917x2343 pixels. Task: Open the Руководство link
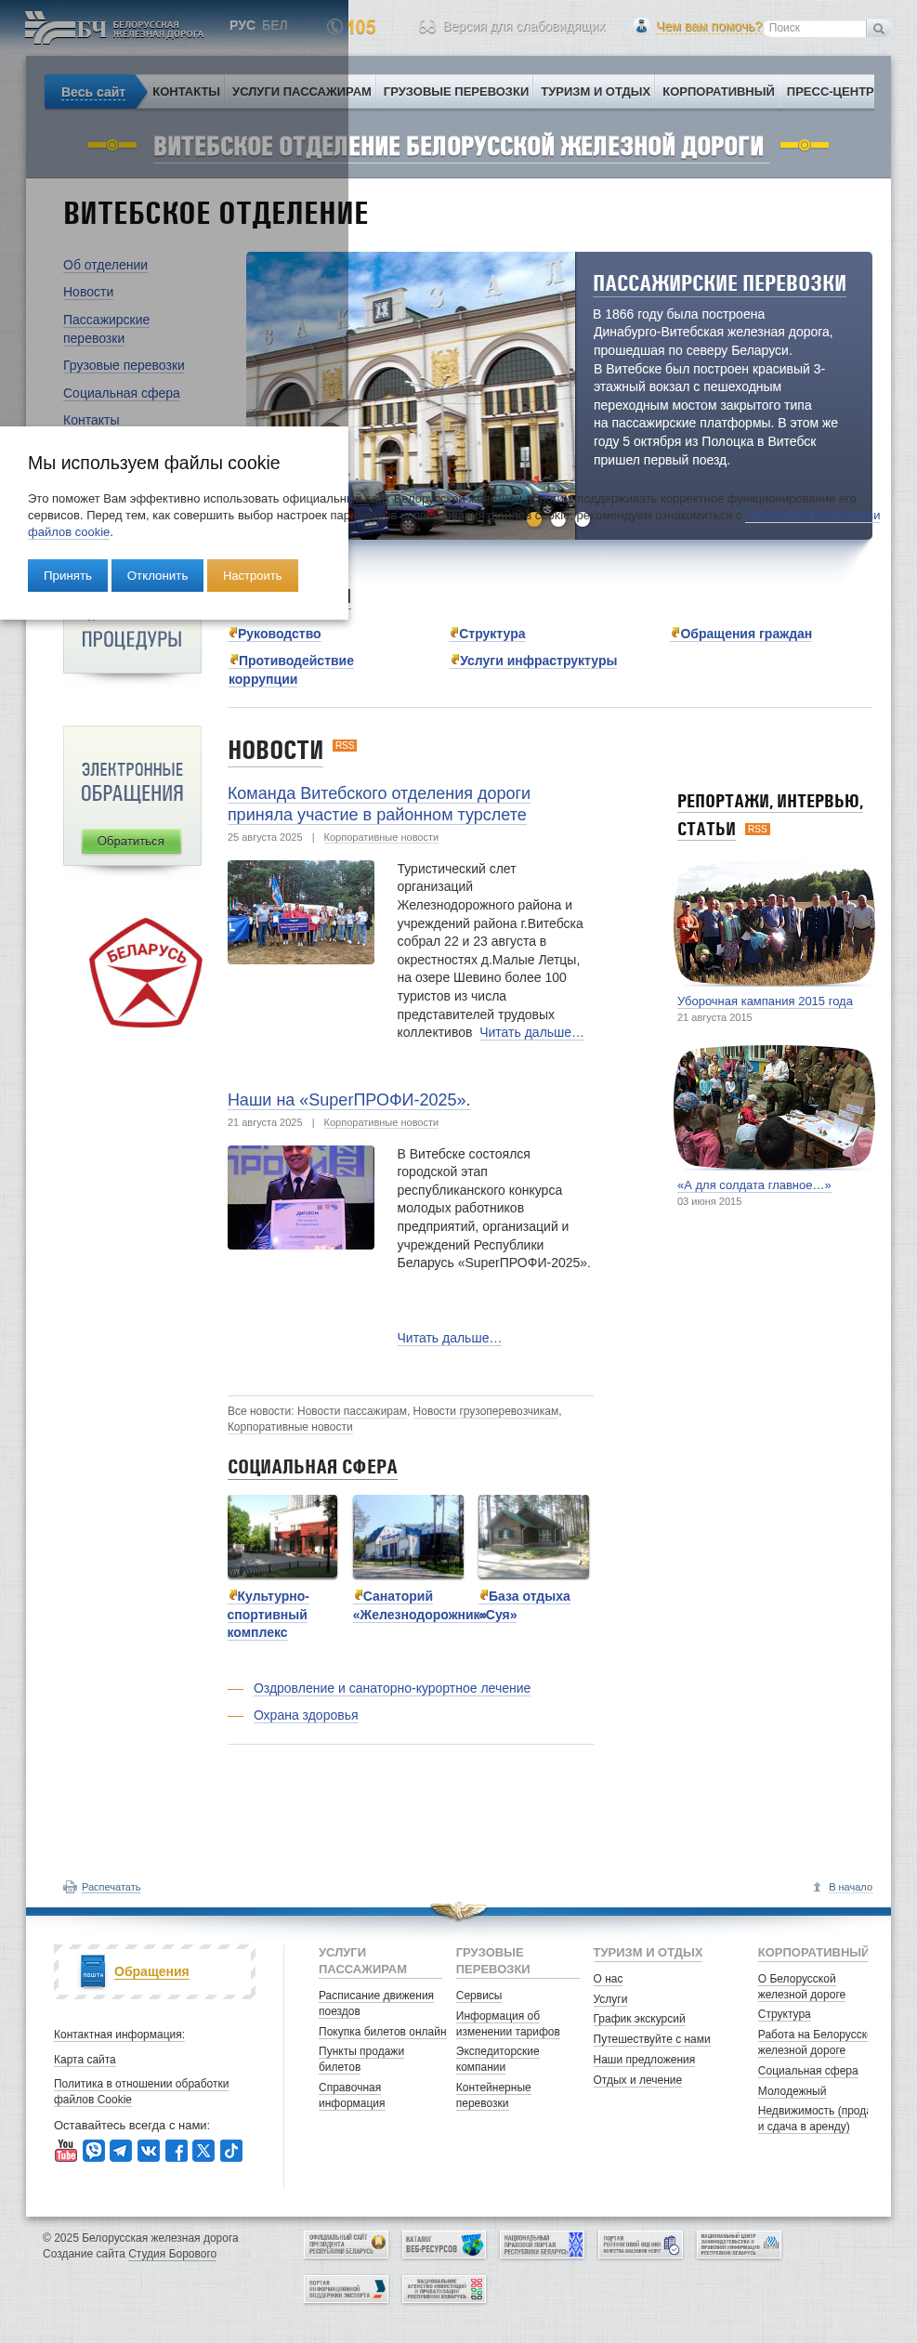click(x=279, y=634)
